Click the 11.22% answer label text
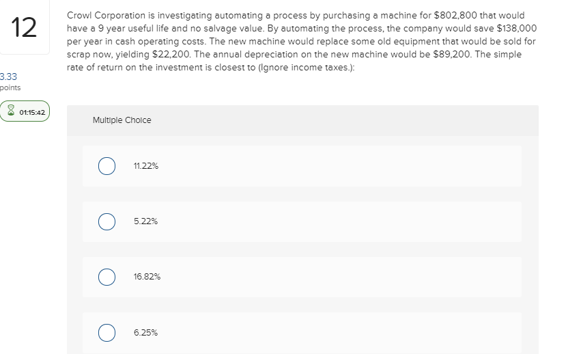Viewport: 566px width, 354px height. tap(146, 166)
